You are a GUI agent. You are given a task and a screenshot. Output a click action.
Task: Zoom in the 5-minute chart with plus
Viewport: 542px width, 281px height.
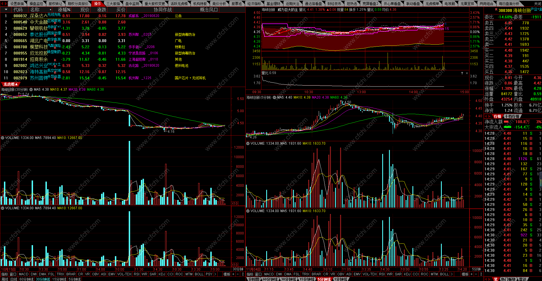[471, 274]
